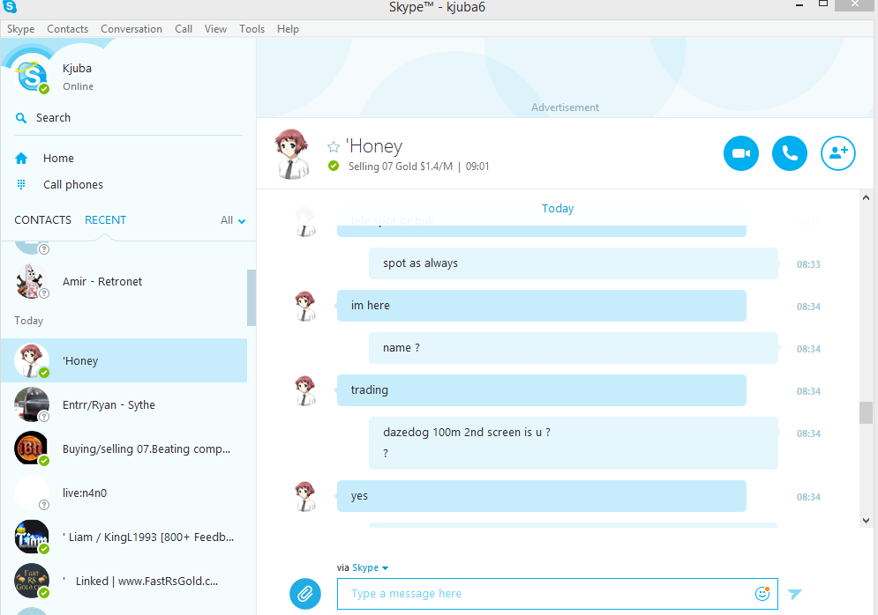This screenshot has width=878, height=615.
Task: Switch to the RECENT tab
Action: (x=105, y=220)
